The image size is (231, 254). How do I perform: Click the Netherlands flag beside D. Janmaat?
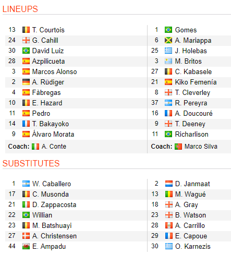pyautogui.click(x=168, y=184)
